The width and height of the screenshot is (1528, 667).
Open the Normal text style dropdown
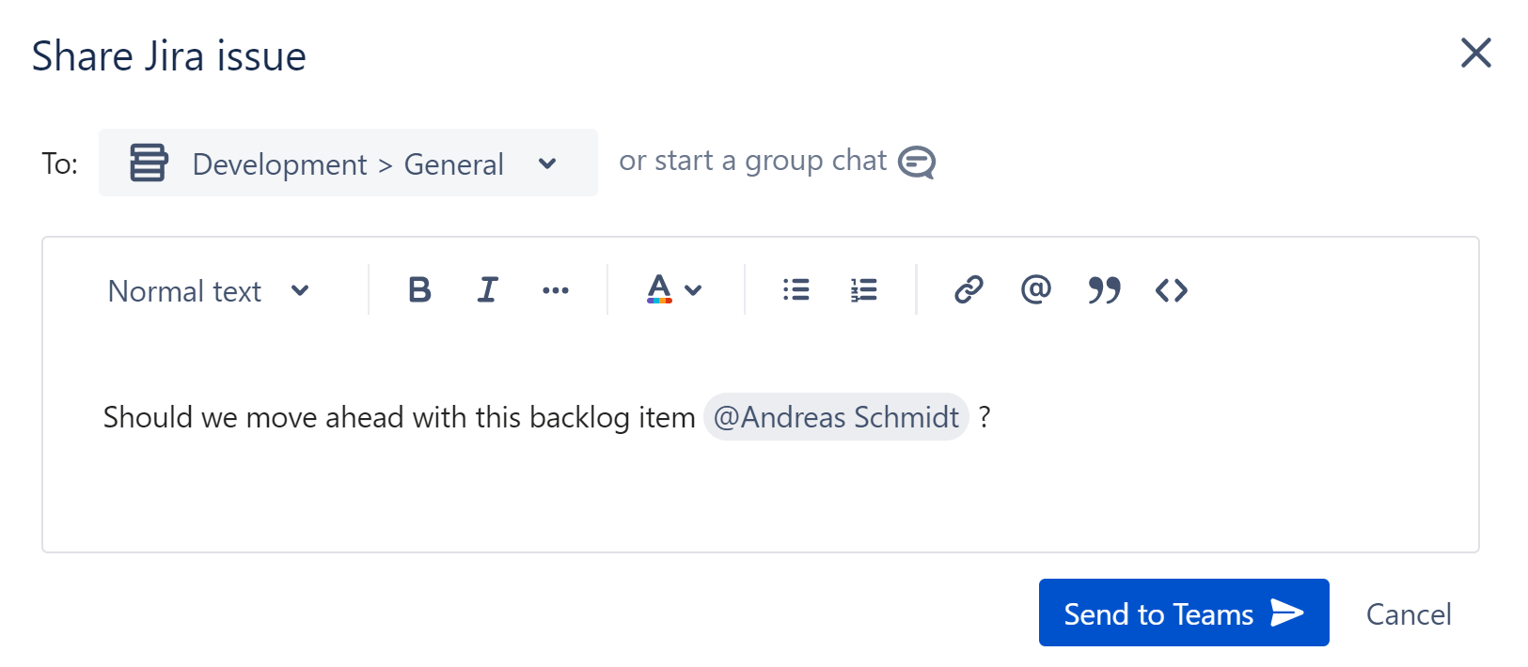[x=208, y=291]
